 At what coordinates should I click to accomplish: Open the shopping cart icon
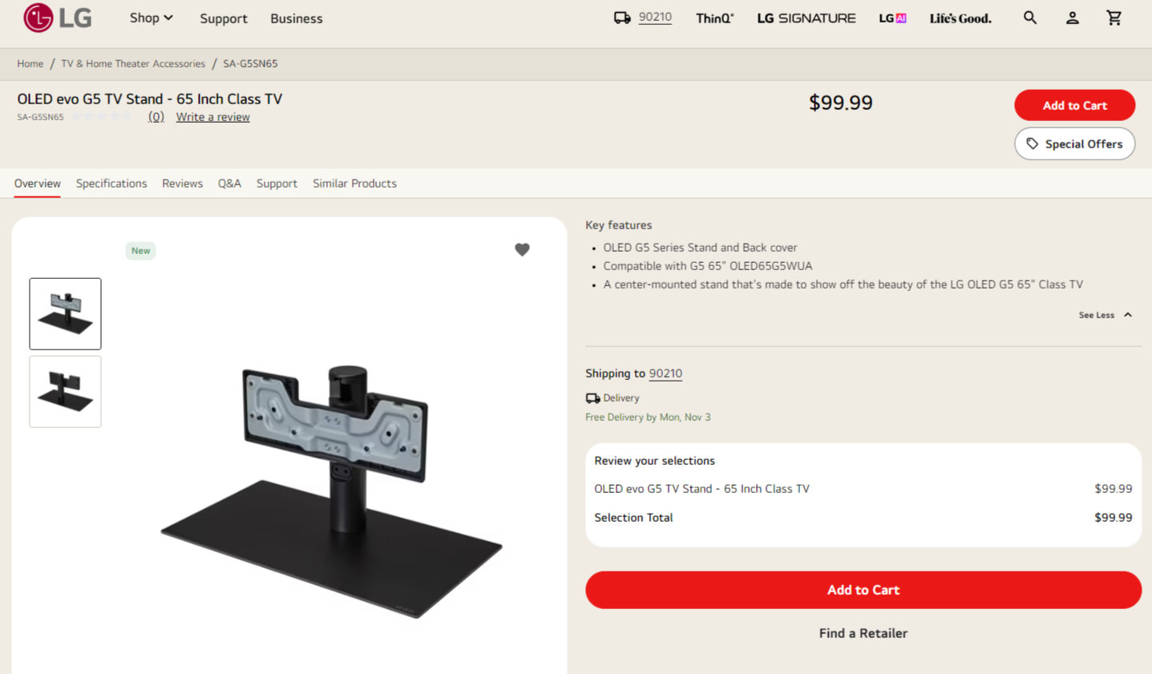(x=1114, y=18)
